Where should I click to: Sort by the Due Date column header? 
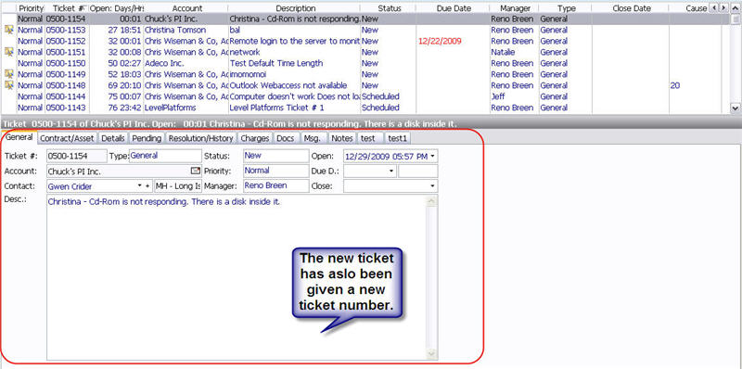point(454,8)
